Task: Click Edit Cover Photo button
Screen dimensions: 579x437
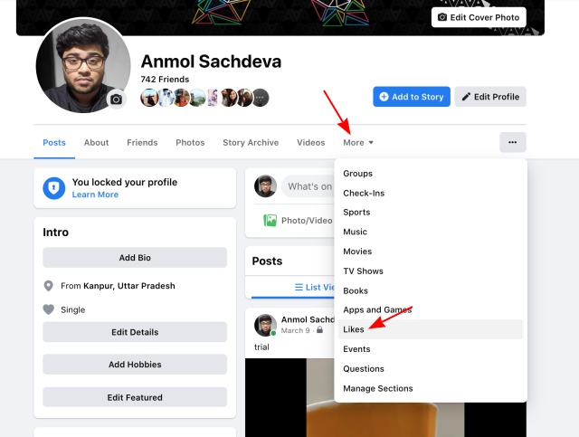Action: [479, 17]
